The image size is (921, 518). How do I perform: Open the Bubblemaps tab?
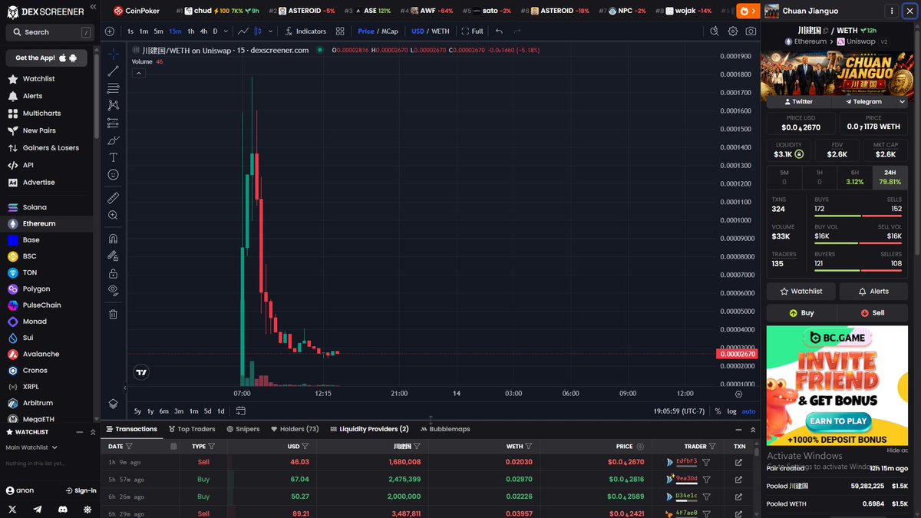[x=445, y=429]
